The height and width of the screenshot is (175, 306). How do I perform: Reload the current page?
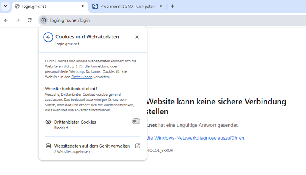29,20
